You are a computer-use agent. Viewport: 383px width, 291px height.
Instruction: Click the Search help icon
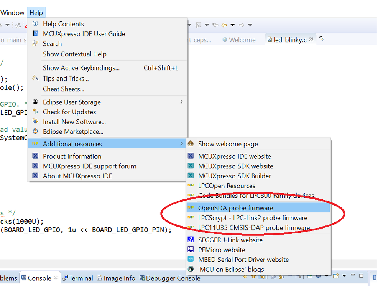[x=36, y=43]
